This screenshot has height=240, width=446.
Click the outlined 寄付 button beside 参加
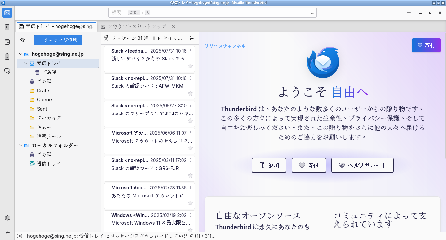click(x=309, y=165)
